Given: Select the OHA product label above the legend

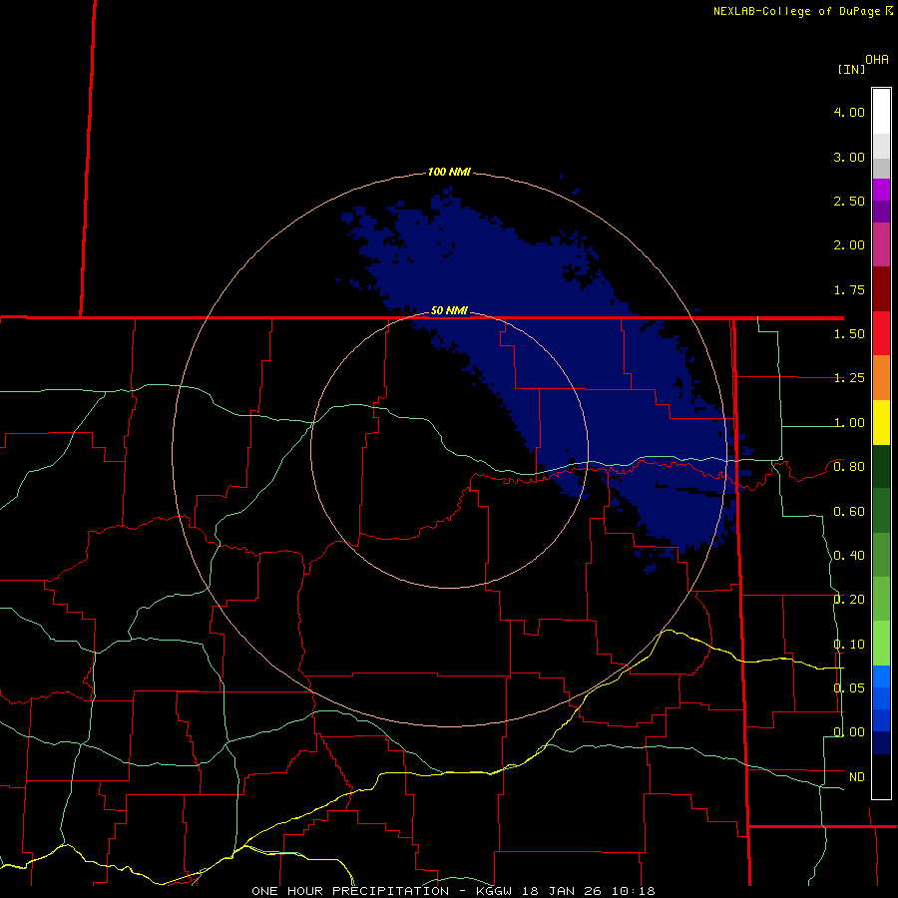Looking at the screenshot, I should [x=877, y=60].
